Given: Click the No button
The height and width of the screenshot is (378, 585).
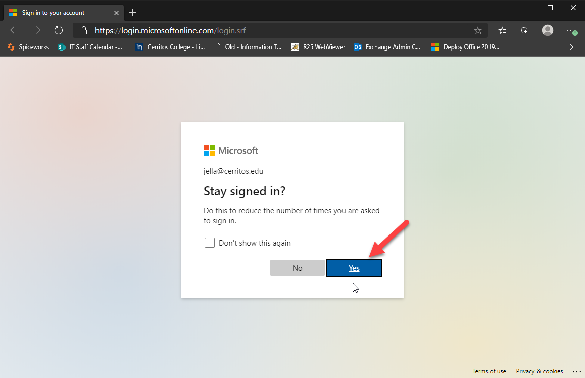Looking at the screenshot, I should tap(298, 268).
